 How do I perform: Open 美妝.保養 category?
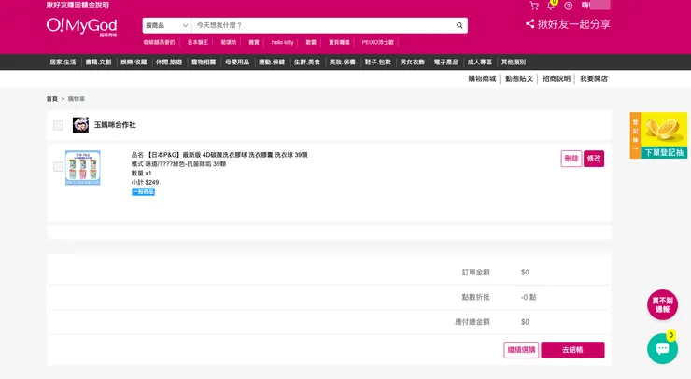[x=343, y=63]
